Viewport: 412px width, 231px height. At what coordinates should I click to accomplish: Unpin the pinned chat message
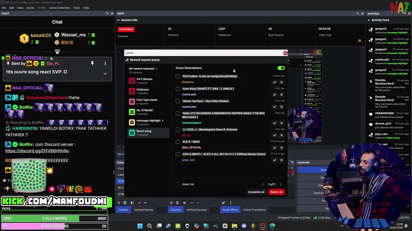[92, 64]
